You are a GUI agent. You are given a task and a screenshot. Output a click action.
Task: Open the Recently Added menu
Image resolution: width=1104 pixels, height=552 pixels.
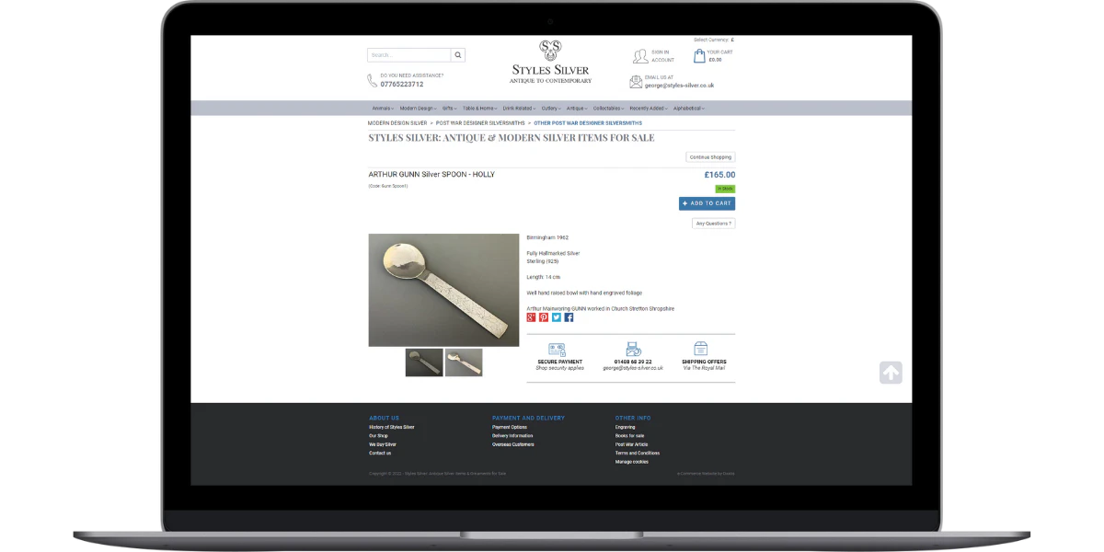point(648,109)
